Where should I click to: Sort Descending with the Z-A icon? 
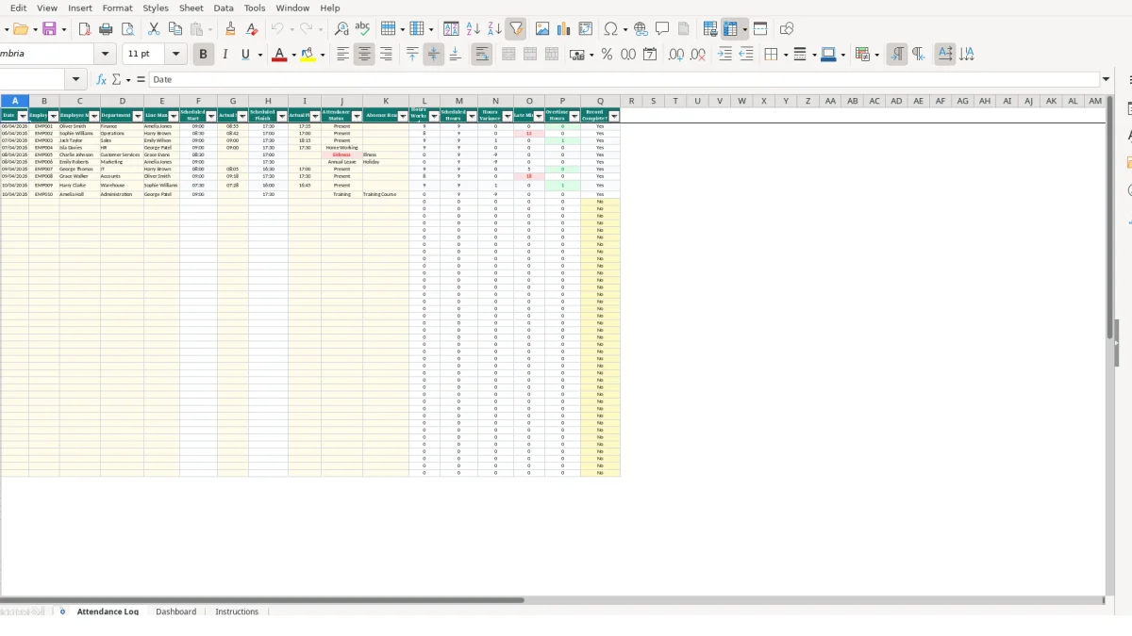(494, 29)
